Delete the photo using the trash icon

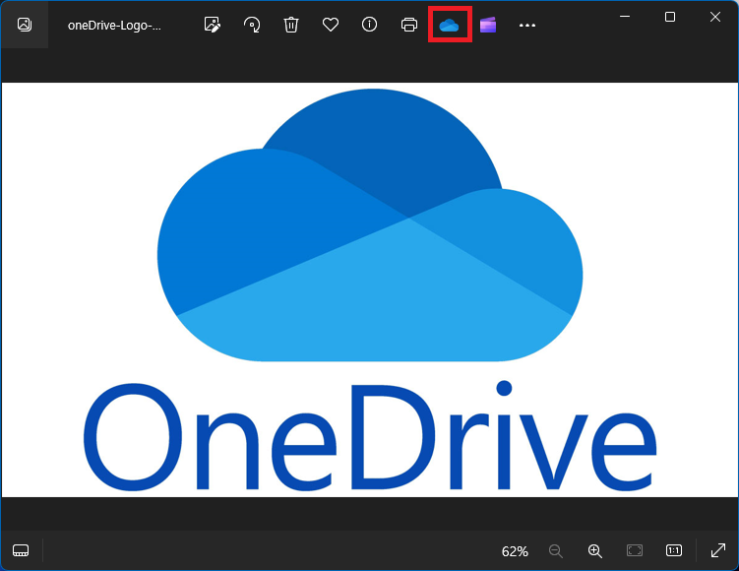(x=291, y=25)
